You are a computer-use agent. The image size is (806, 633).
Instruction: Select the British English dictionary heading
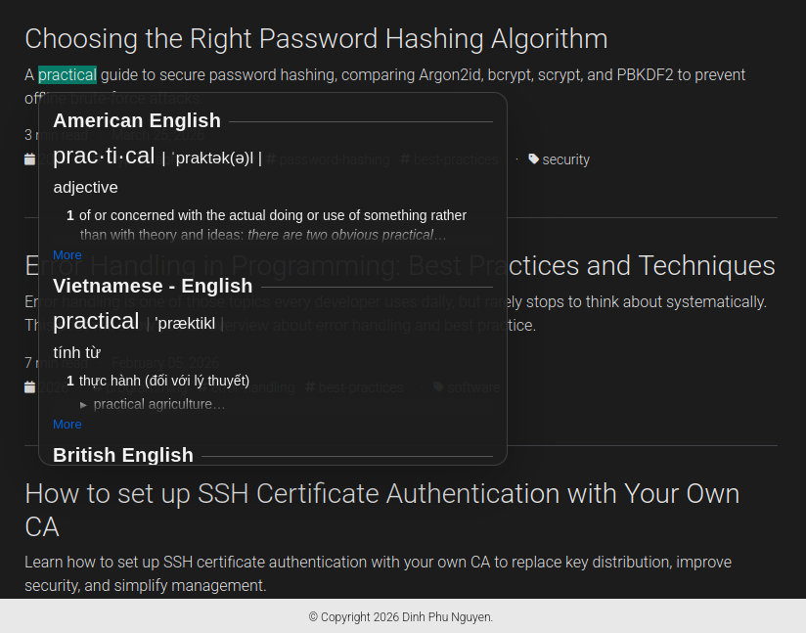(123, 455)
